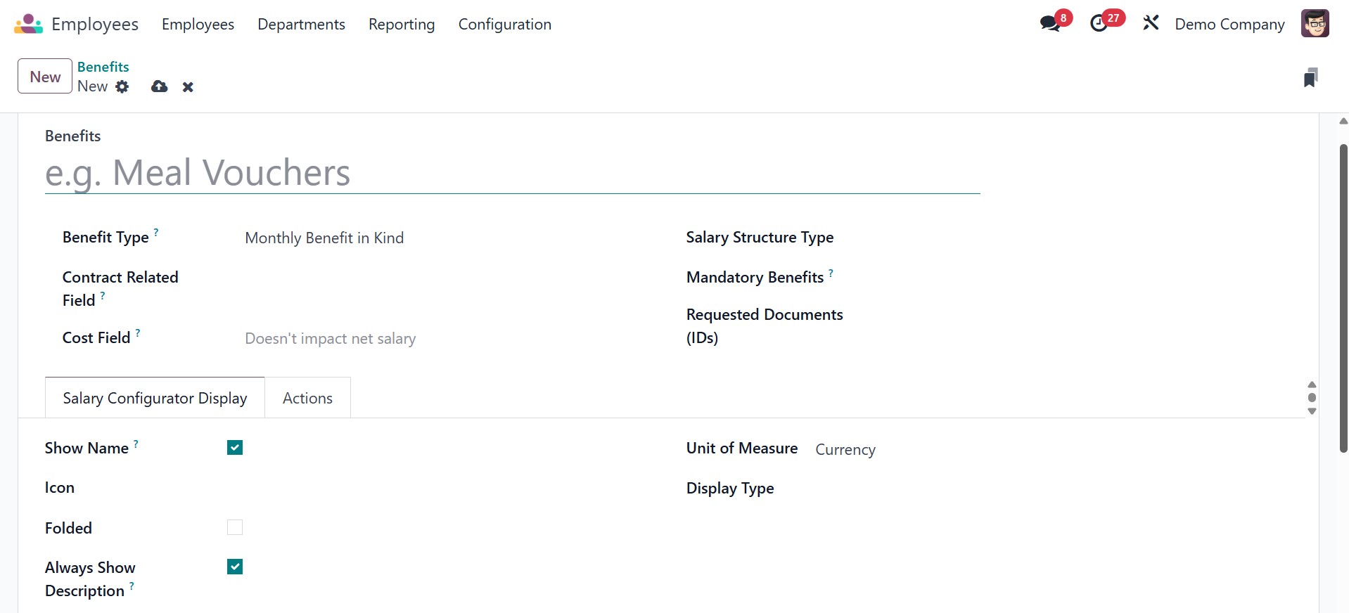Viewport: 1349px width, 613px height.
Task: Open the Configuration menu
Action: pos(504,24)
